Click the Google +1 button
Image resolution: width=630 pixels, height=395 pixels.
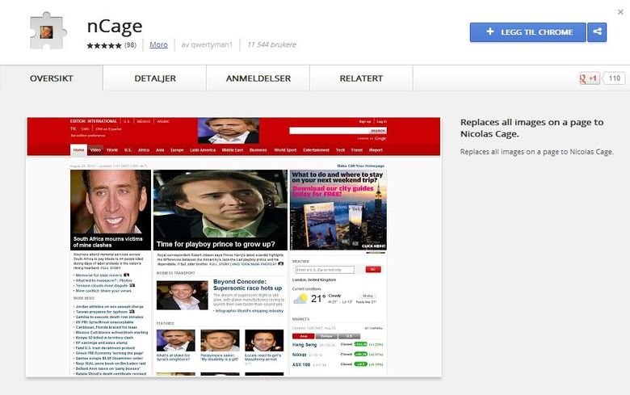pos(589,78)
